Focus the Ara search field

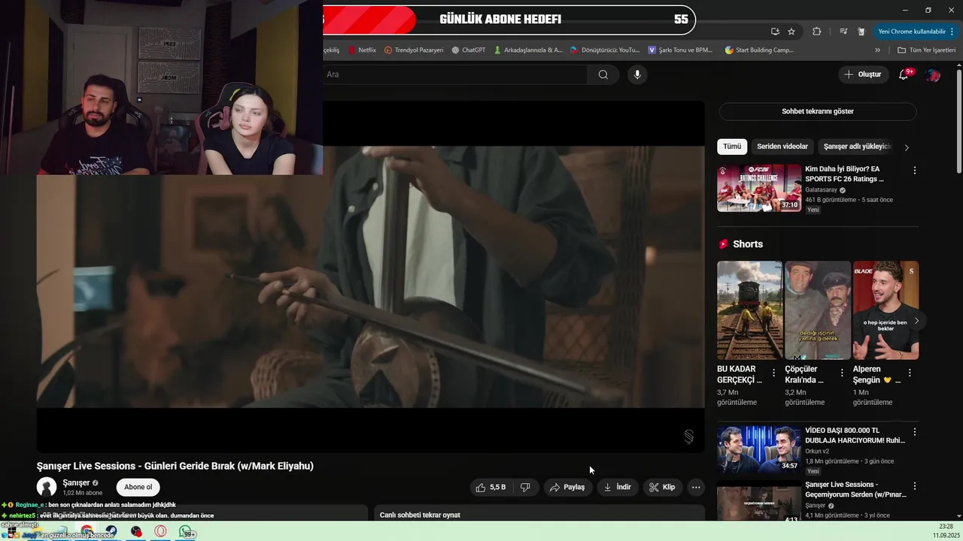(x=455, y=74)
